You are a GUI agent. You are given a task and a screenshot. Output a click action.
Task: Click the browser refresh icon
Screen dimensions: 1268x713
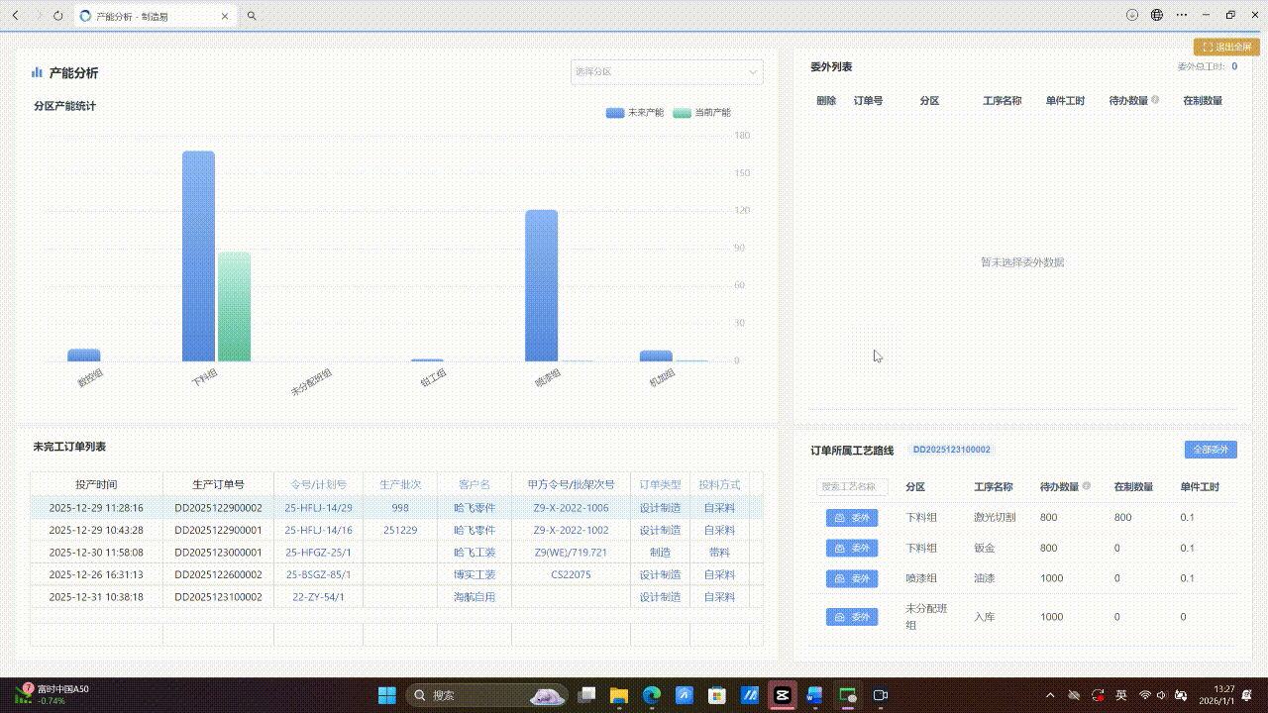58,16
